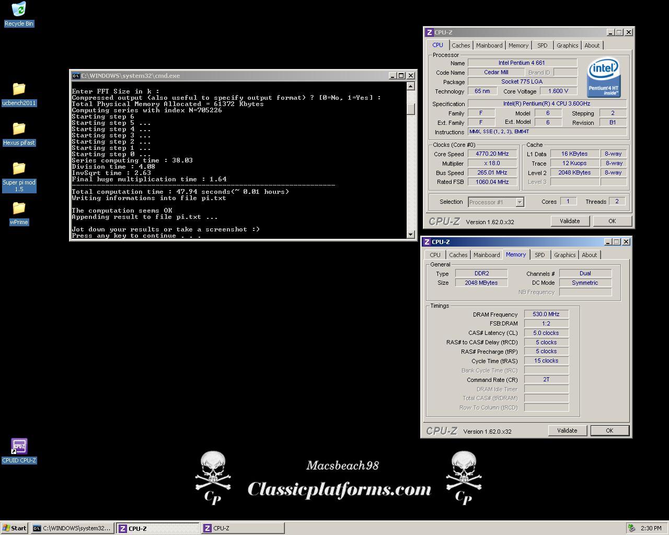Select CPU tab in top CPU-Z window
Viewport: 669px width, 535px height.
[437, 45]
